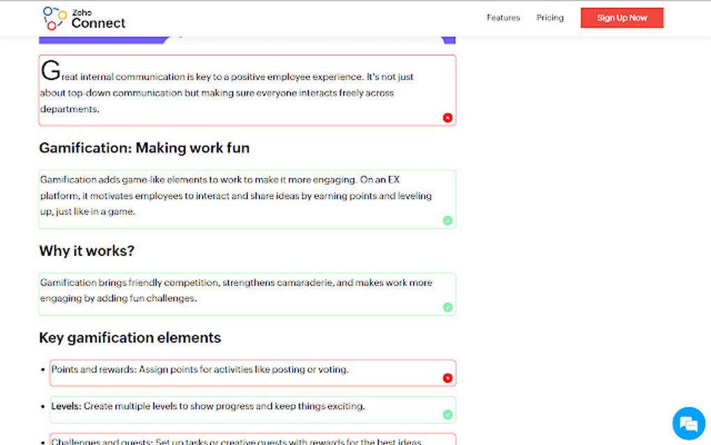Click the Connect wordmark link

point(98,22)
